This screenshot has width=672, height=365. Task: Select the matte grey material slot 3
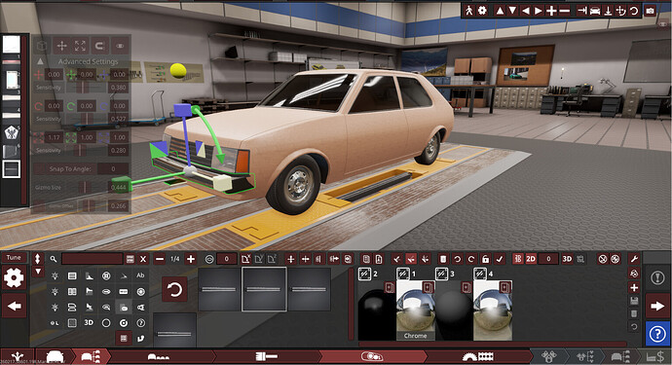pos(454,310)
